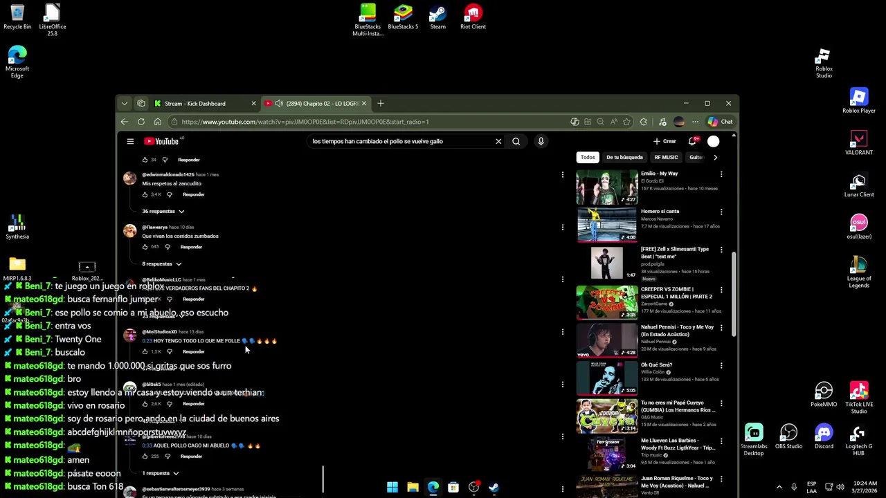Viewport: 886px width, 498px height.
Task: Click the Crear button
Action: coord(664,141)
